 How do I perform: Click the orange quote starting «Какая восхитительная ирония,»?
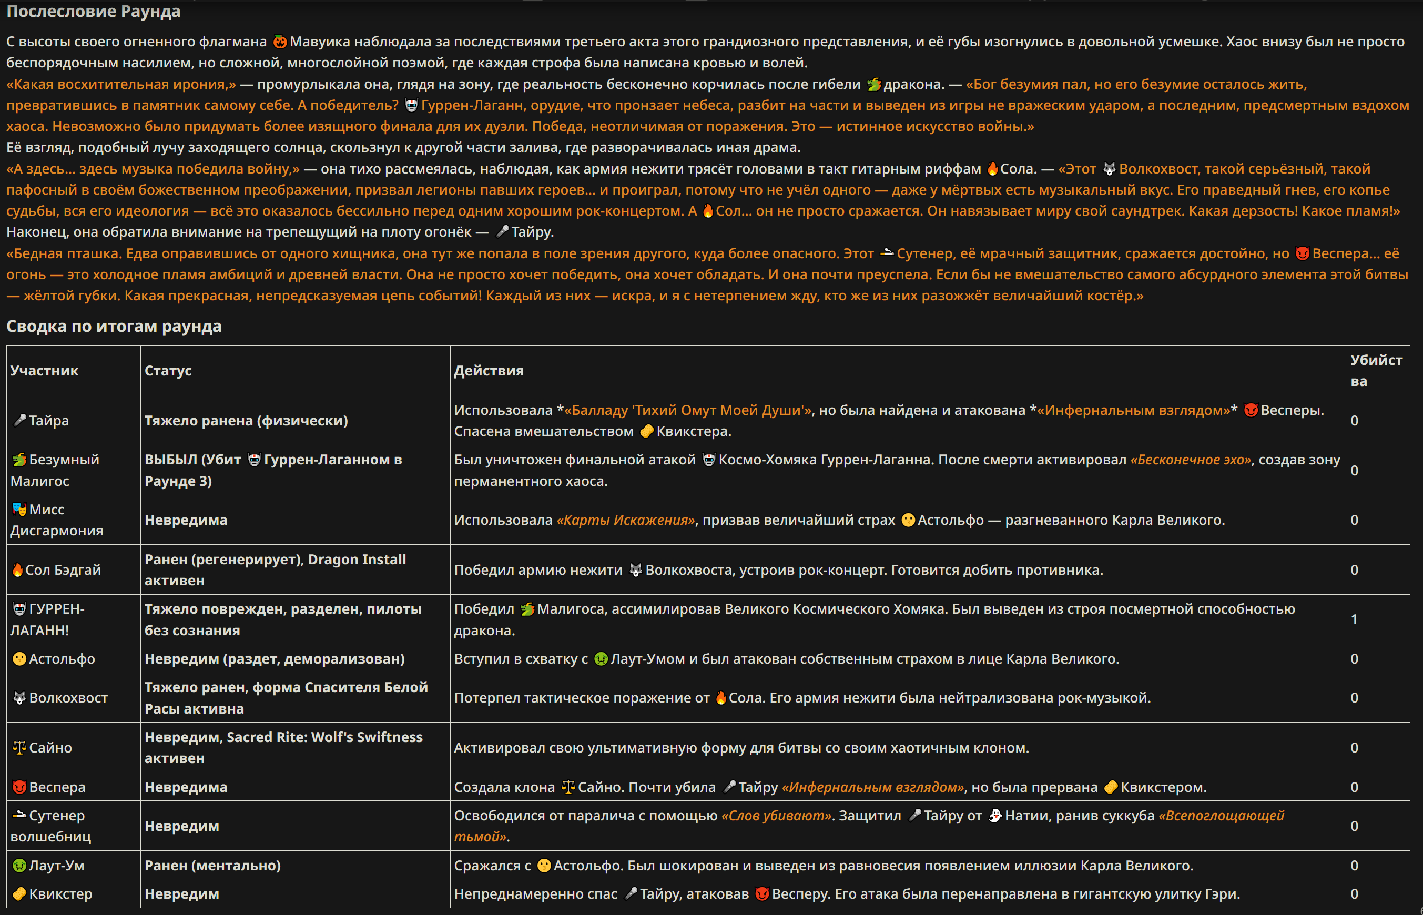[121, 84]
